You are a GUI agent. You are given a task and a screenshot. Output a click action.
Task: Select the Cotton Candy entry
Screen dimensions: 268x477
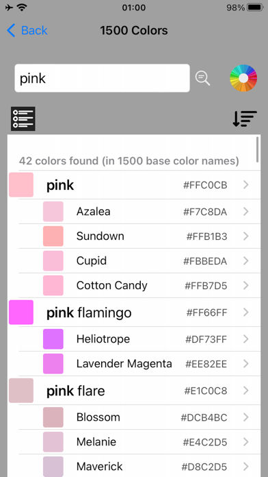[139, 285]
